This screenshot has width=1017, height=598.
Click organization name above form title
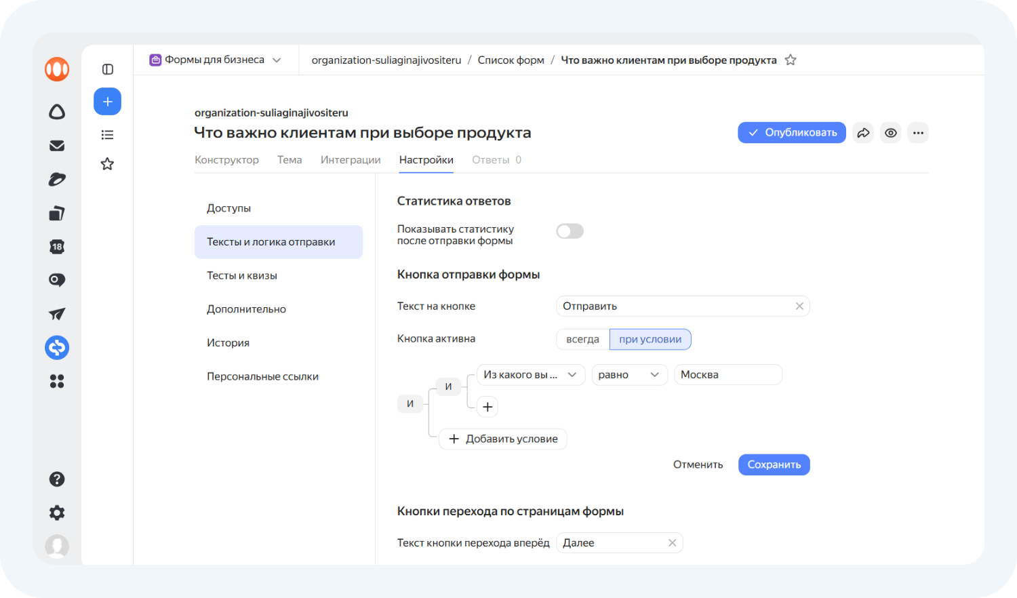[x=271, y=113]
